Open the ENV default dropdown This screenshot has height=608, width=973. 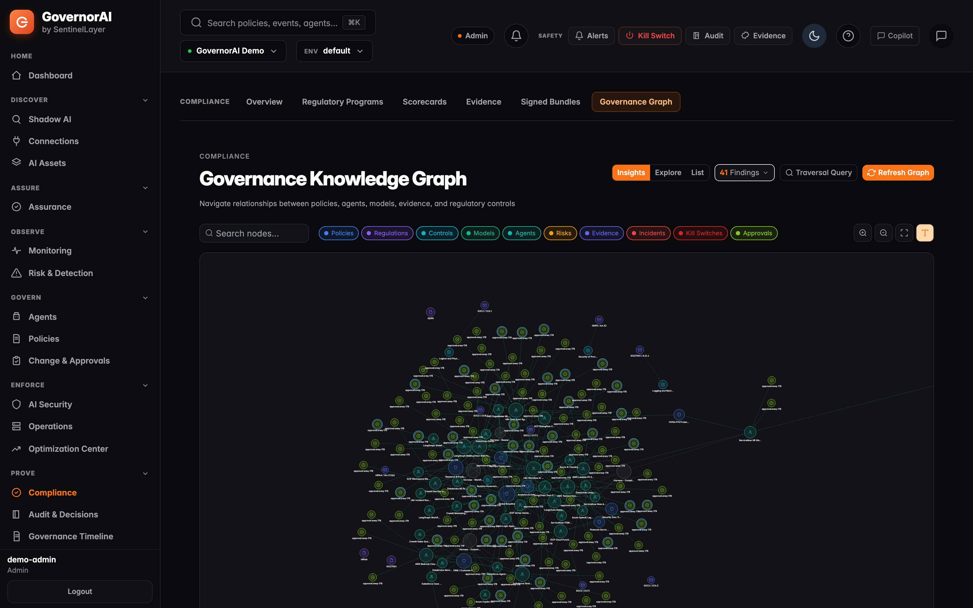click(x=334, y=51)
